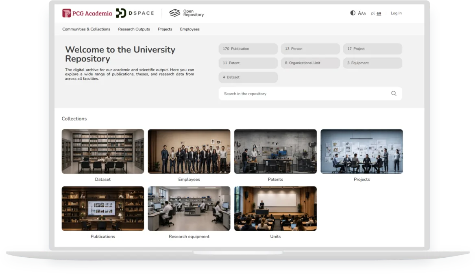Open the Research Outputs menu
The width and height of the screenshot is (475, 274).
(134, 29)
